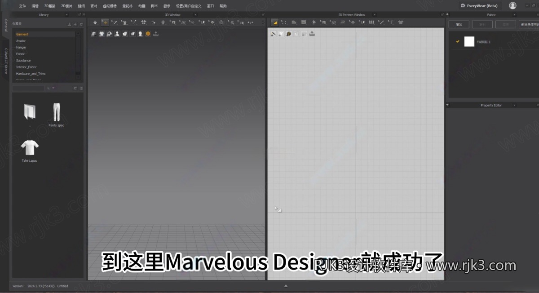Click the round info-style icon in 2D view
Screen dimensions: 539x293
coord(288,34)
